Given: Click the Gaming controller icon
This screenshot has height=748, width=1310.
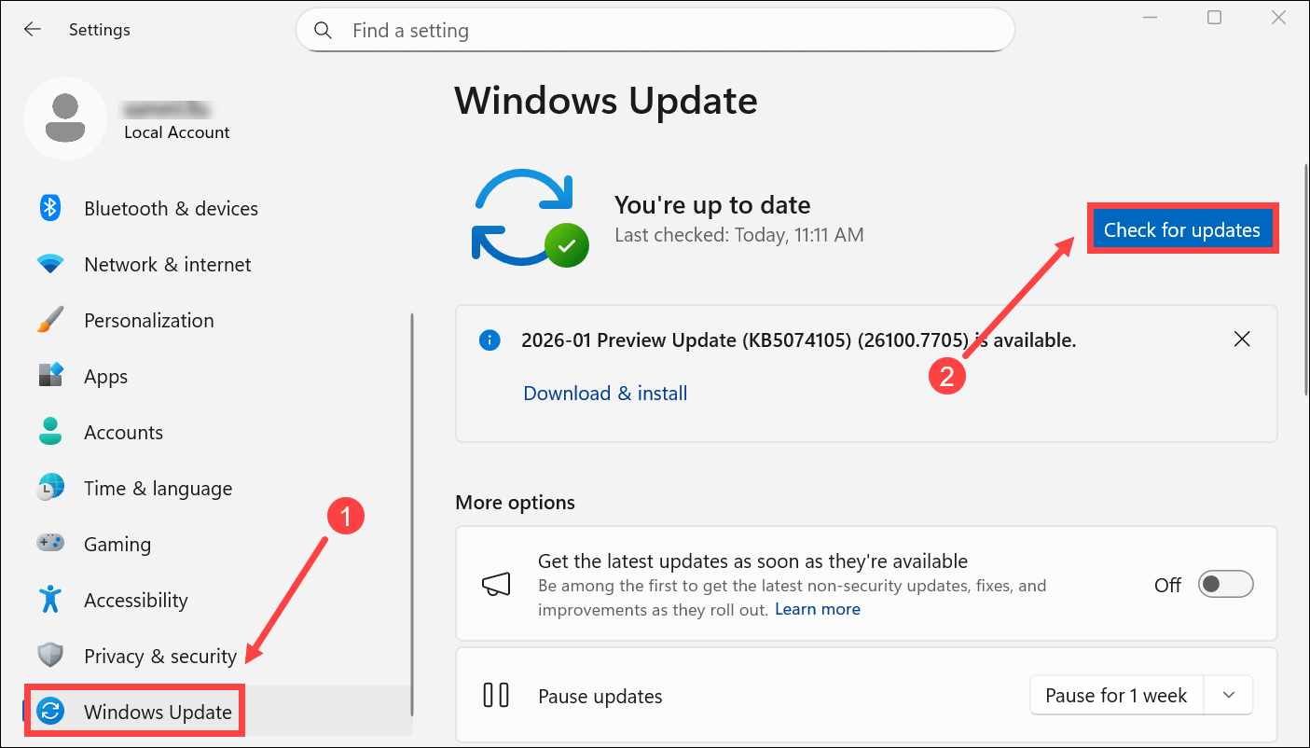Looking at the screenshot, I should (x=50, y=544).
